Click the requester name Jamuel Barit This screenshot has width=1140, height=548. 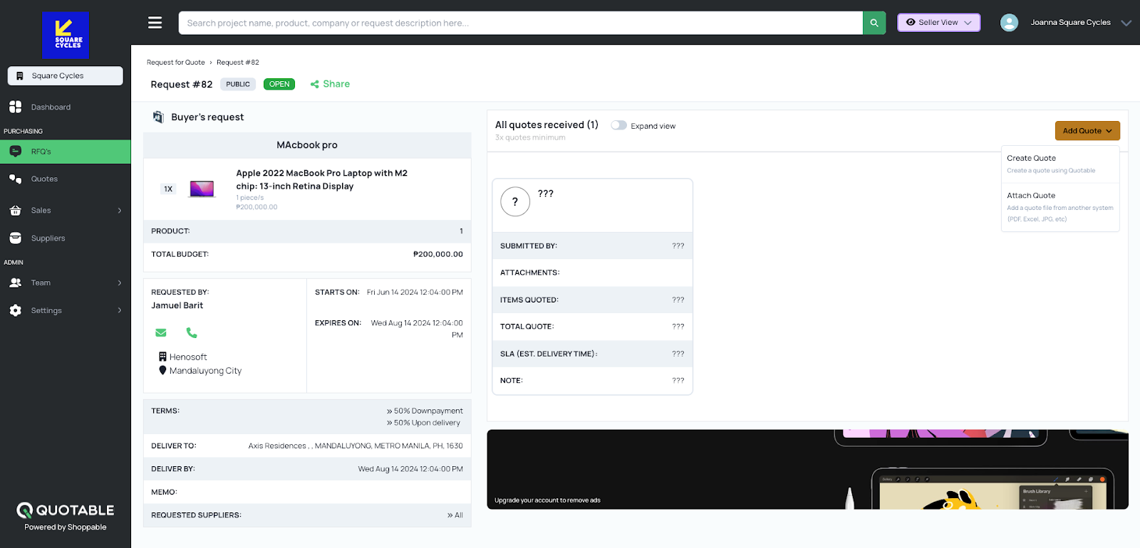[x=177, y=305]
